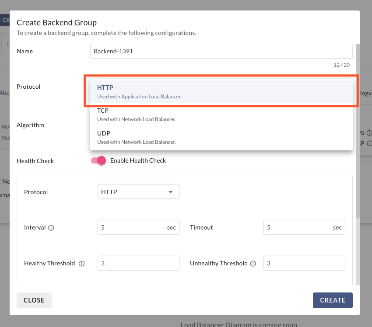
Task: Click the Unhealthy Threshold info icon
Action: pos(253,264)
